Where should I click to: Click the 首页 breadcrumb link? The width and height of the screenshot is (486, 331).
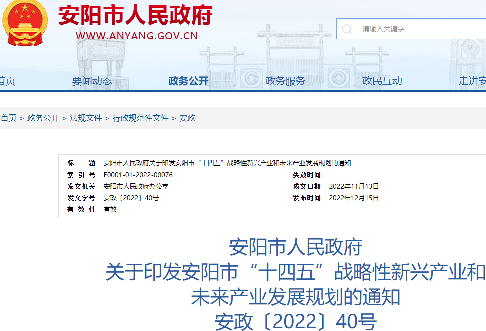pos(8,118)
